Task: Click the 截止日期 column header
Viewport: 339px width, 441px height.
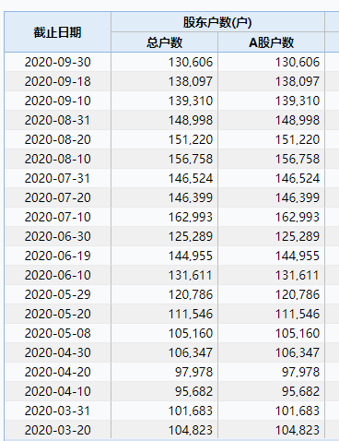Action: coord(57,32)
